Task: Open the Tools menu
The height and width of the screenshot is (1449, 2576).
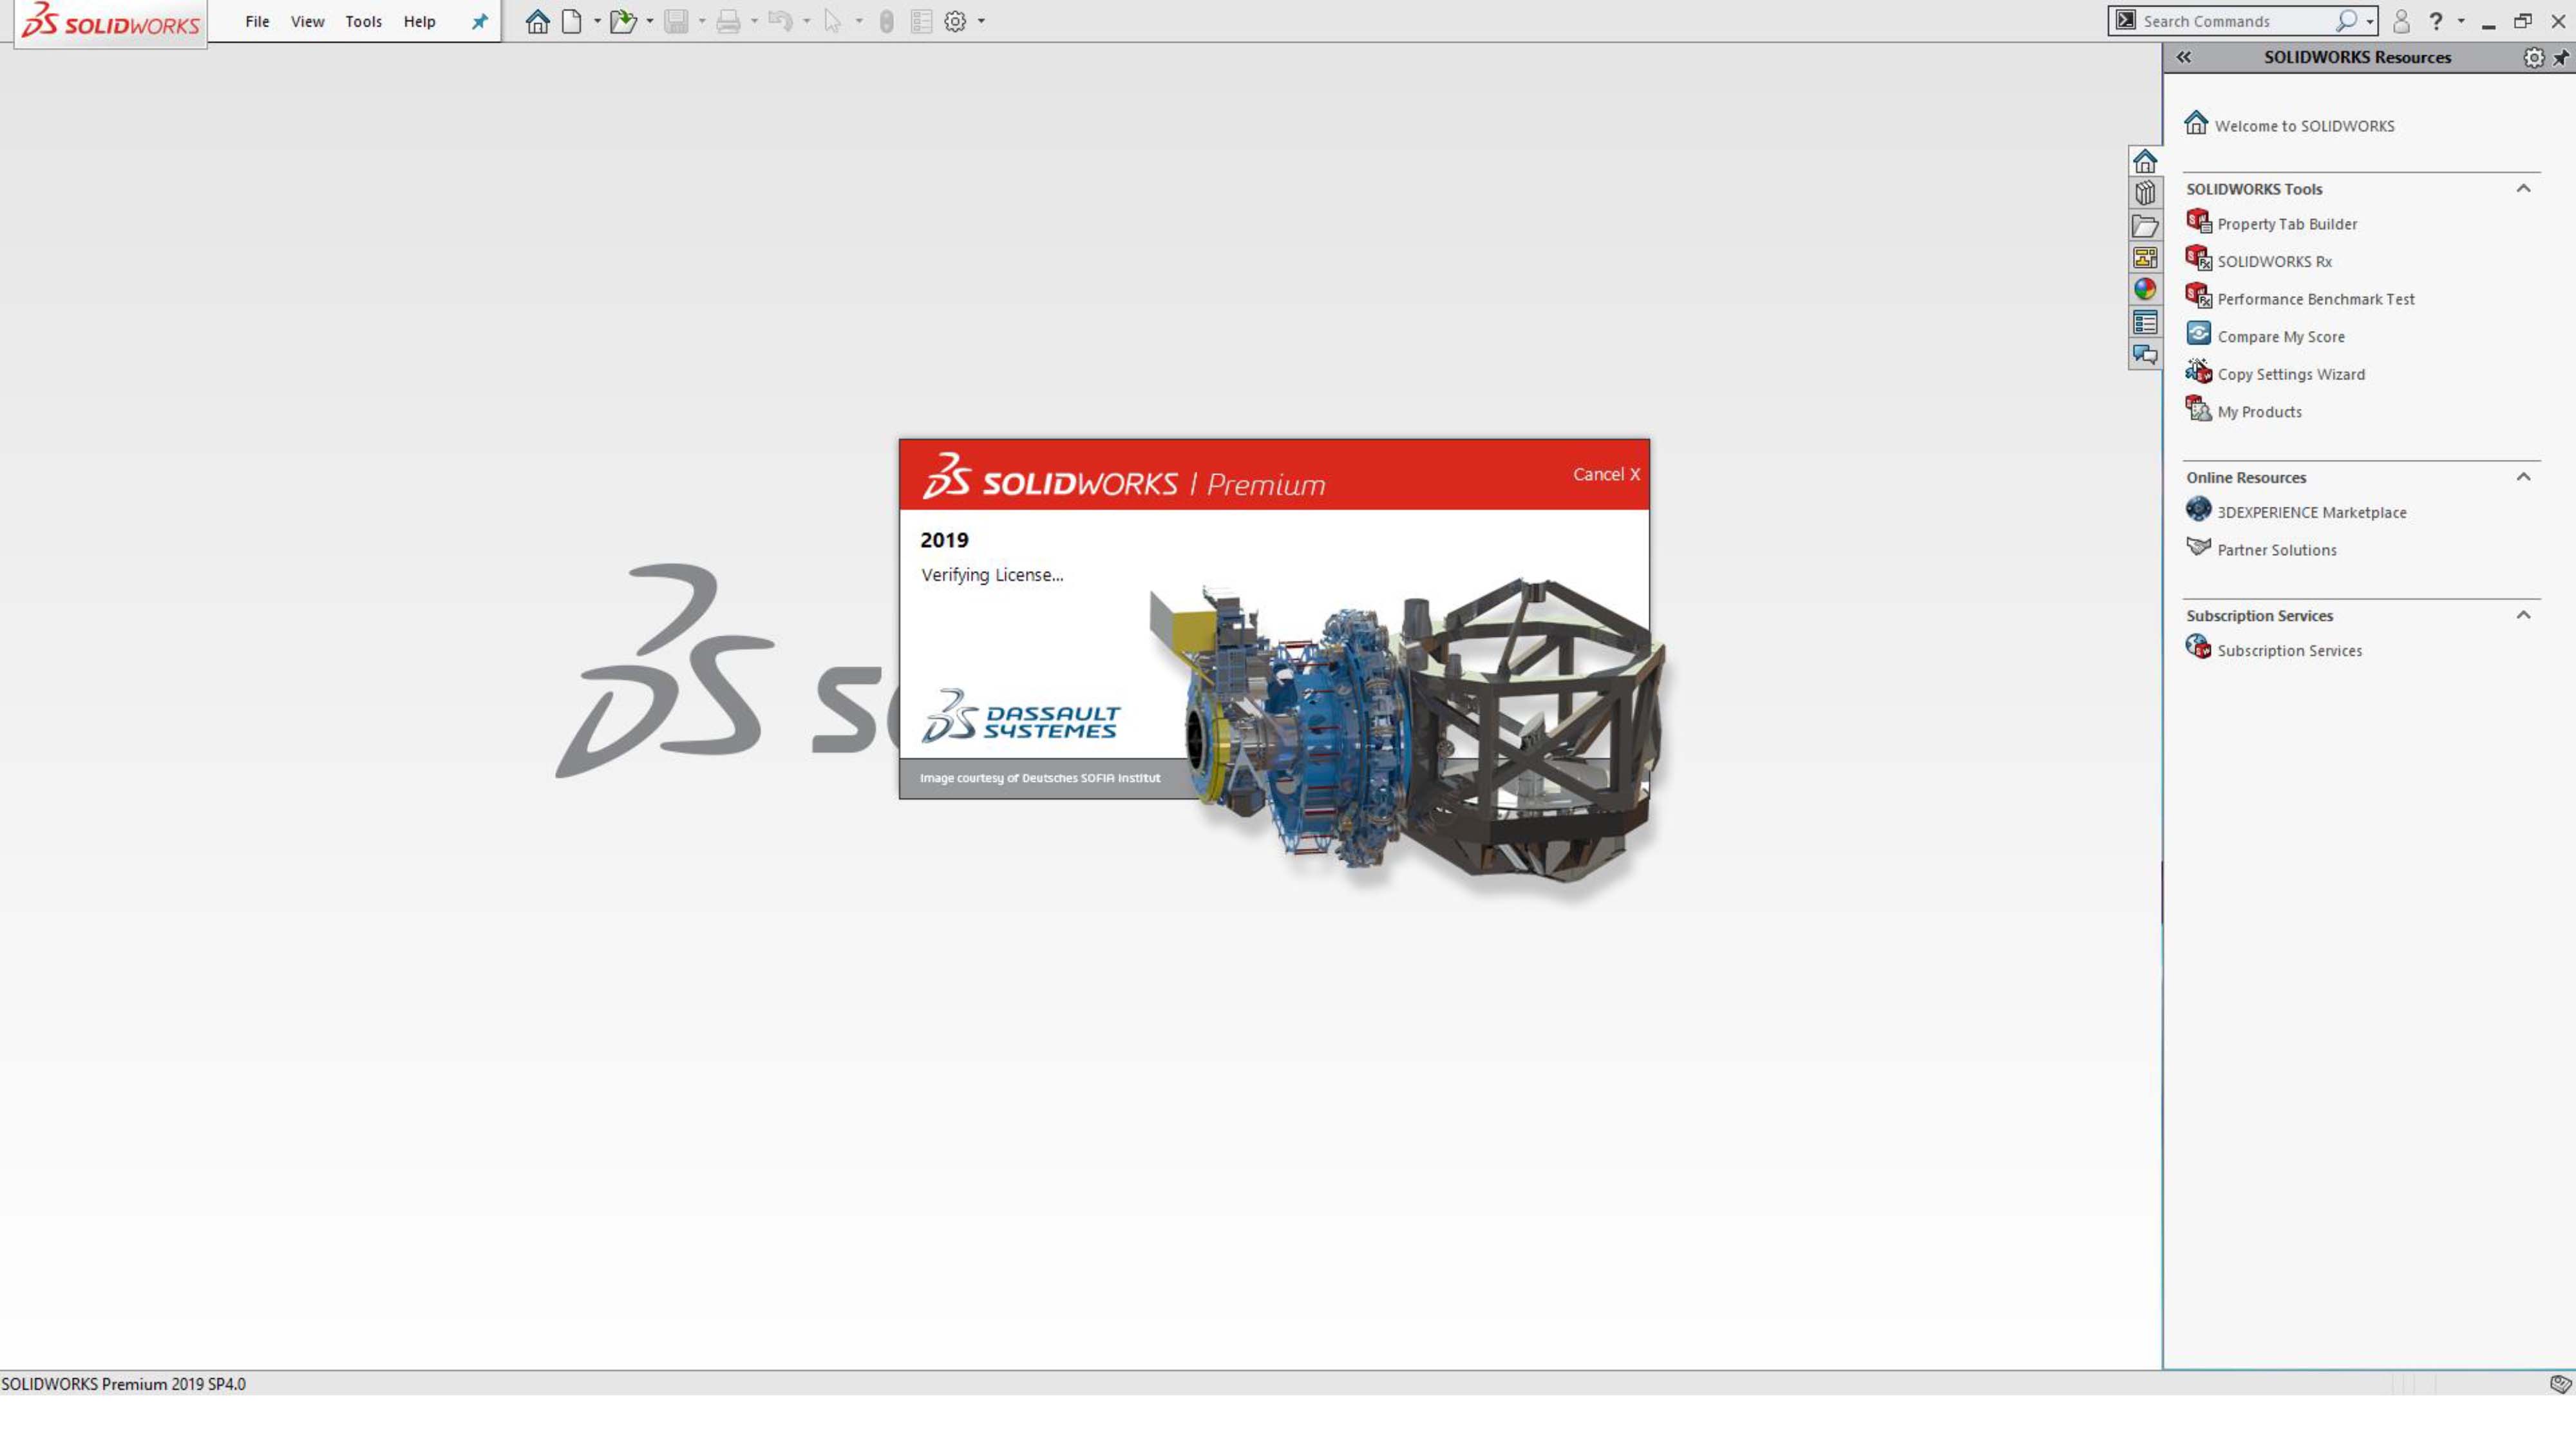Action: pyautogui.click(x=363, y=21)
